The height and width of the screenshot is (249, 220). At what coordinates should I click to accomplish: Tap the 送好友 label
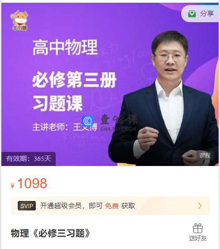tap(198, 238)
